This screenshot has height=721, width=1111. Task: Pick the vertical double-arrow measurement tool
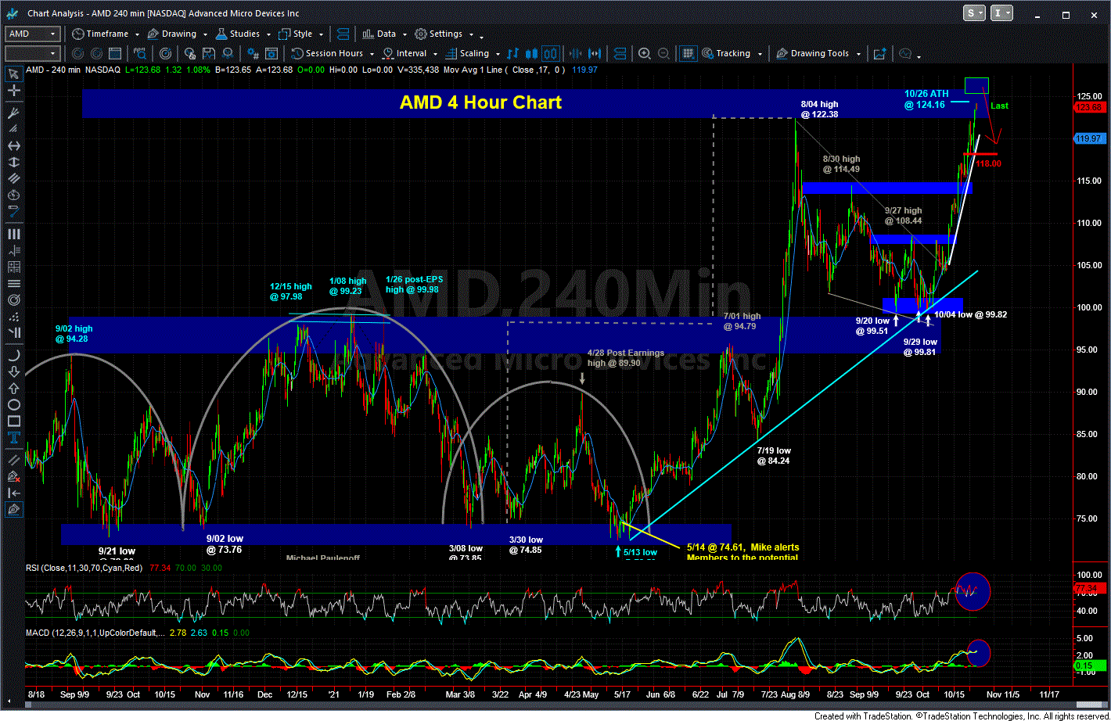pos(14,163)
